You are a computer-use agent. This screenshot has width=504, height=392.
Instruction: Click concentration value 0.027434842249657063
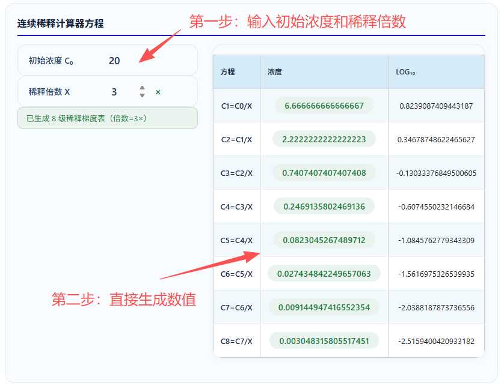324,274
